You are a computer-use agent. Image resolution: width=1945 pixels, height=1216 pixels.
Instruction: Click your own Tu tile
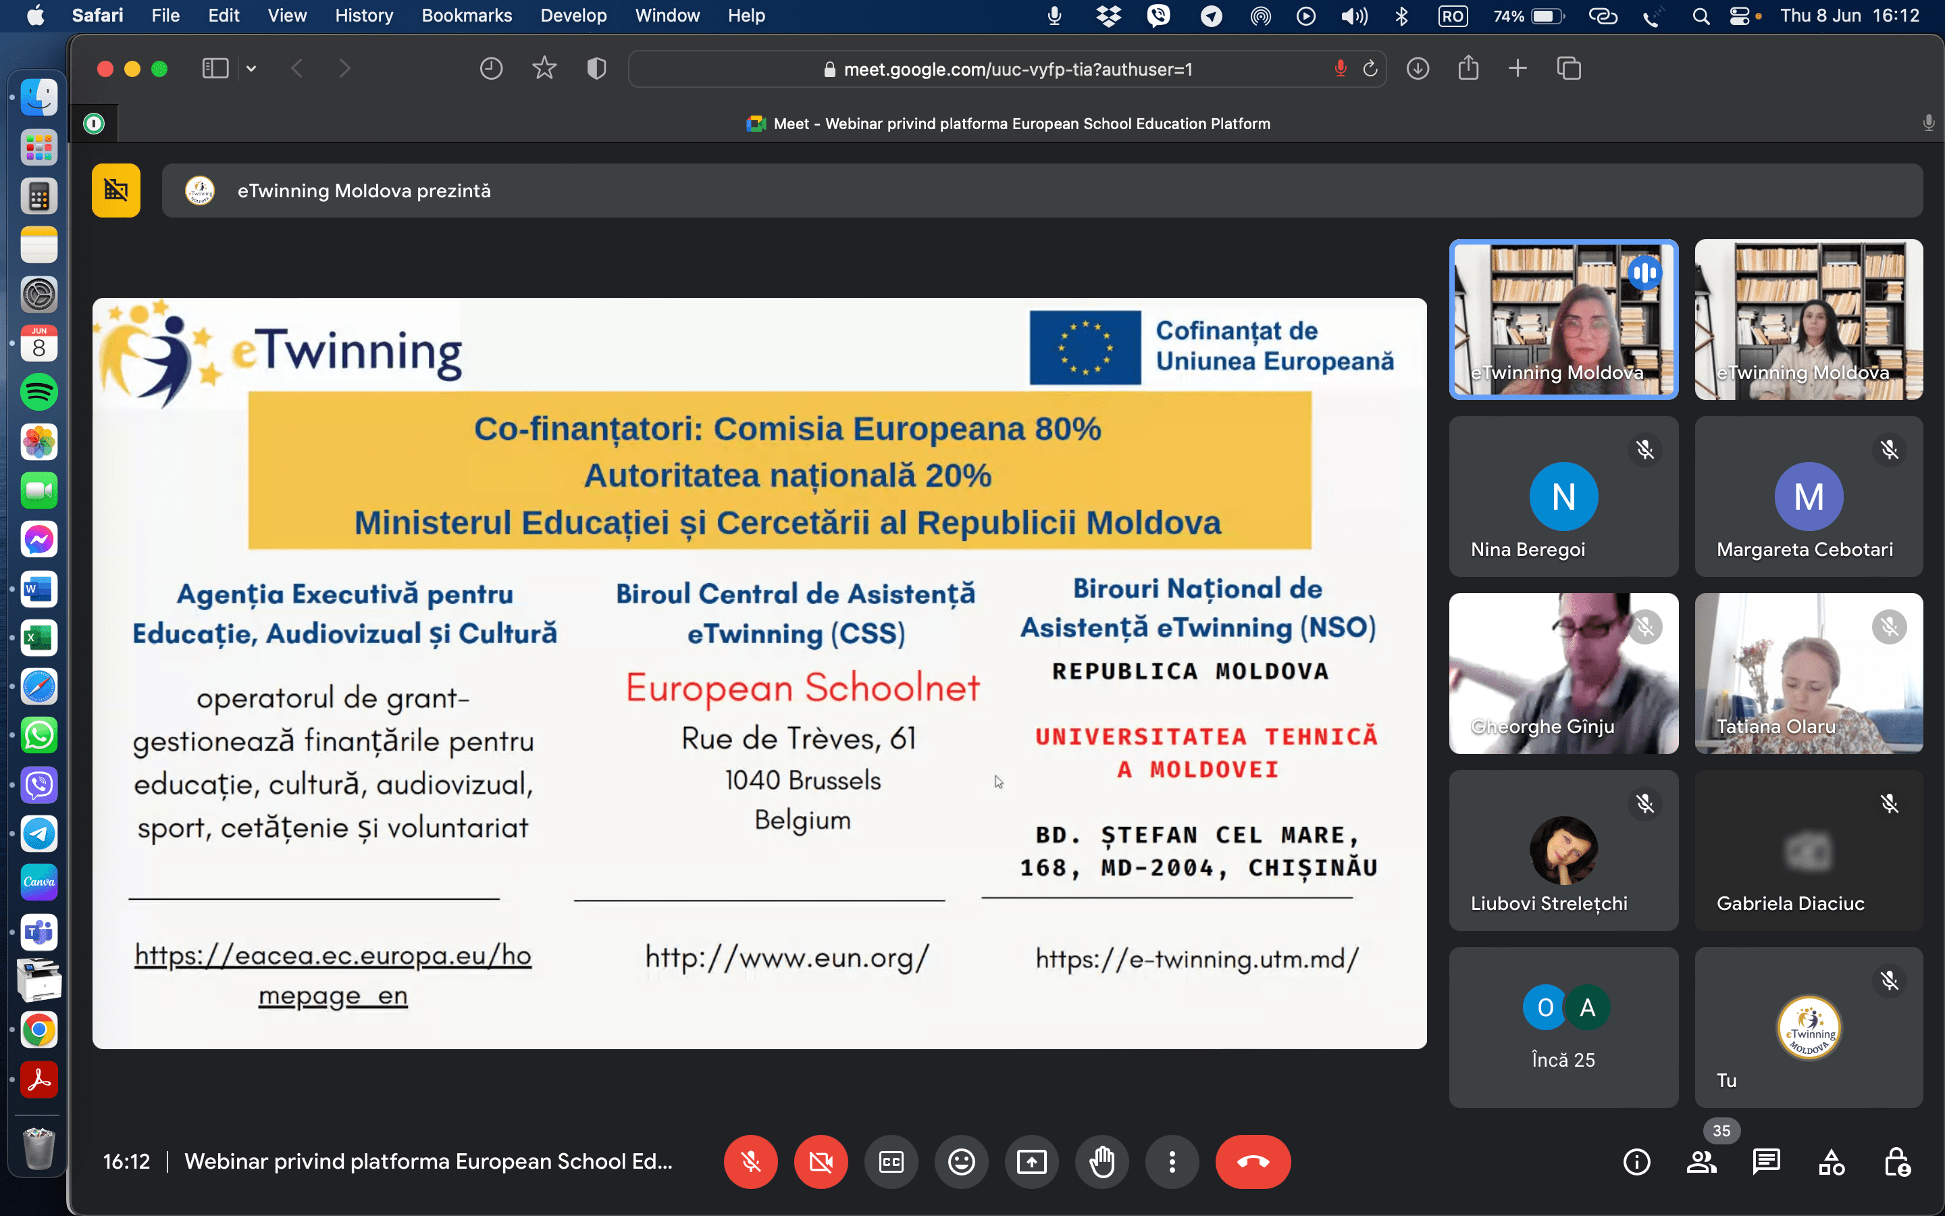[1809, 1027]
